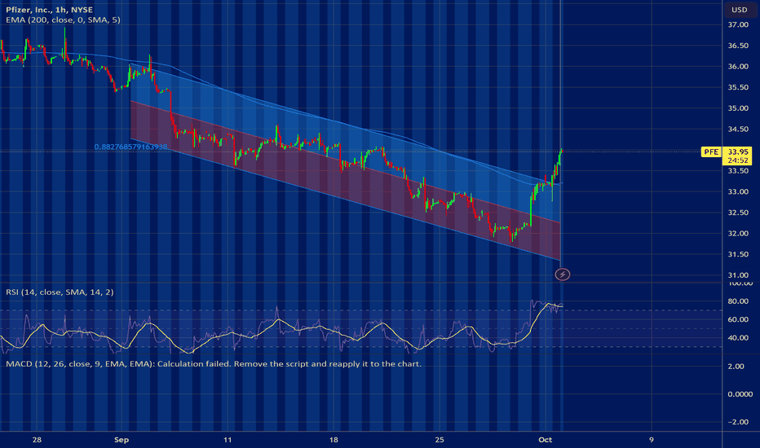Click the MACD 2.00 axis label
Screen dimensions: 760x448
click(736, 367)
